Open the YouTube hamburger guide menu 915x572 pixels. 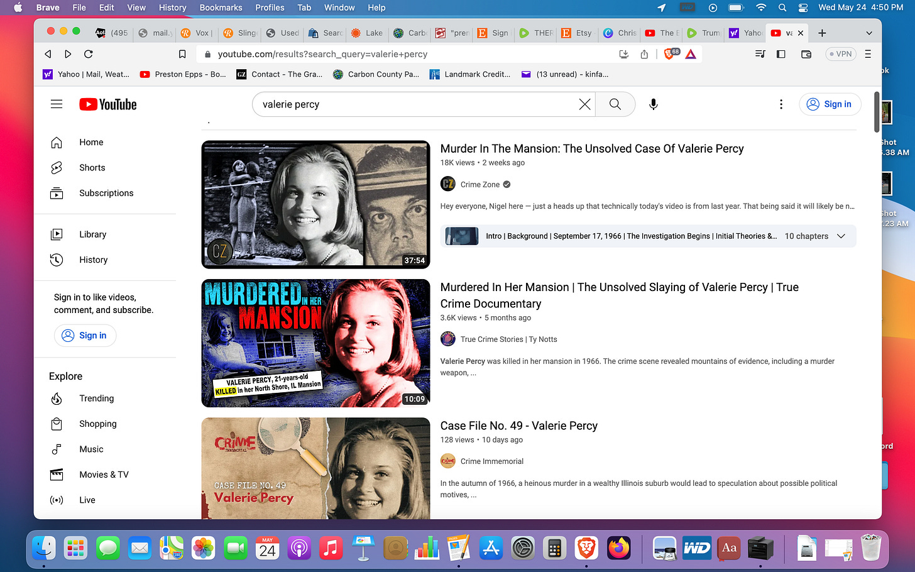tap(57, 104)
